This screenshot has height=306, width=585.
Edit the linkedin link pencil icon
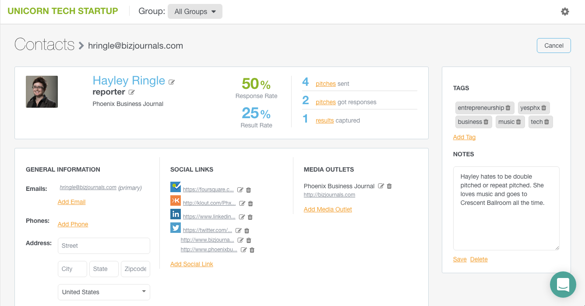242,217
